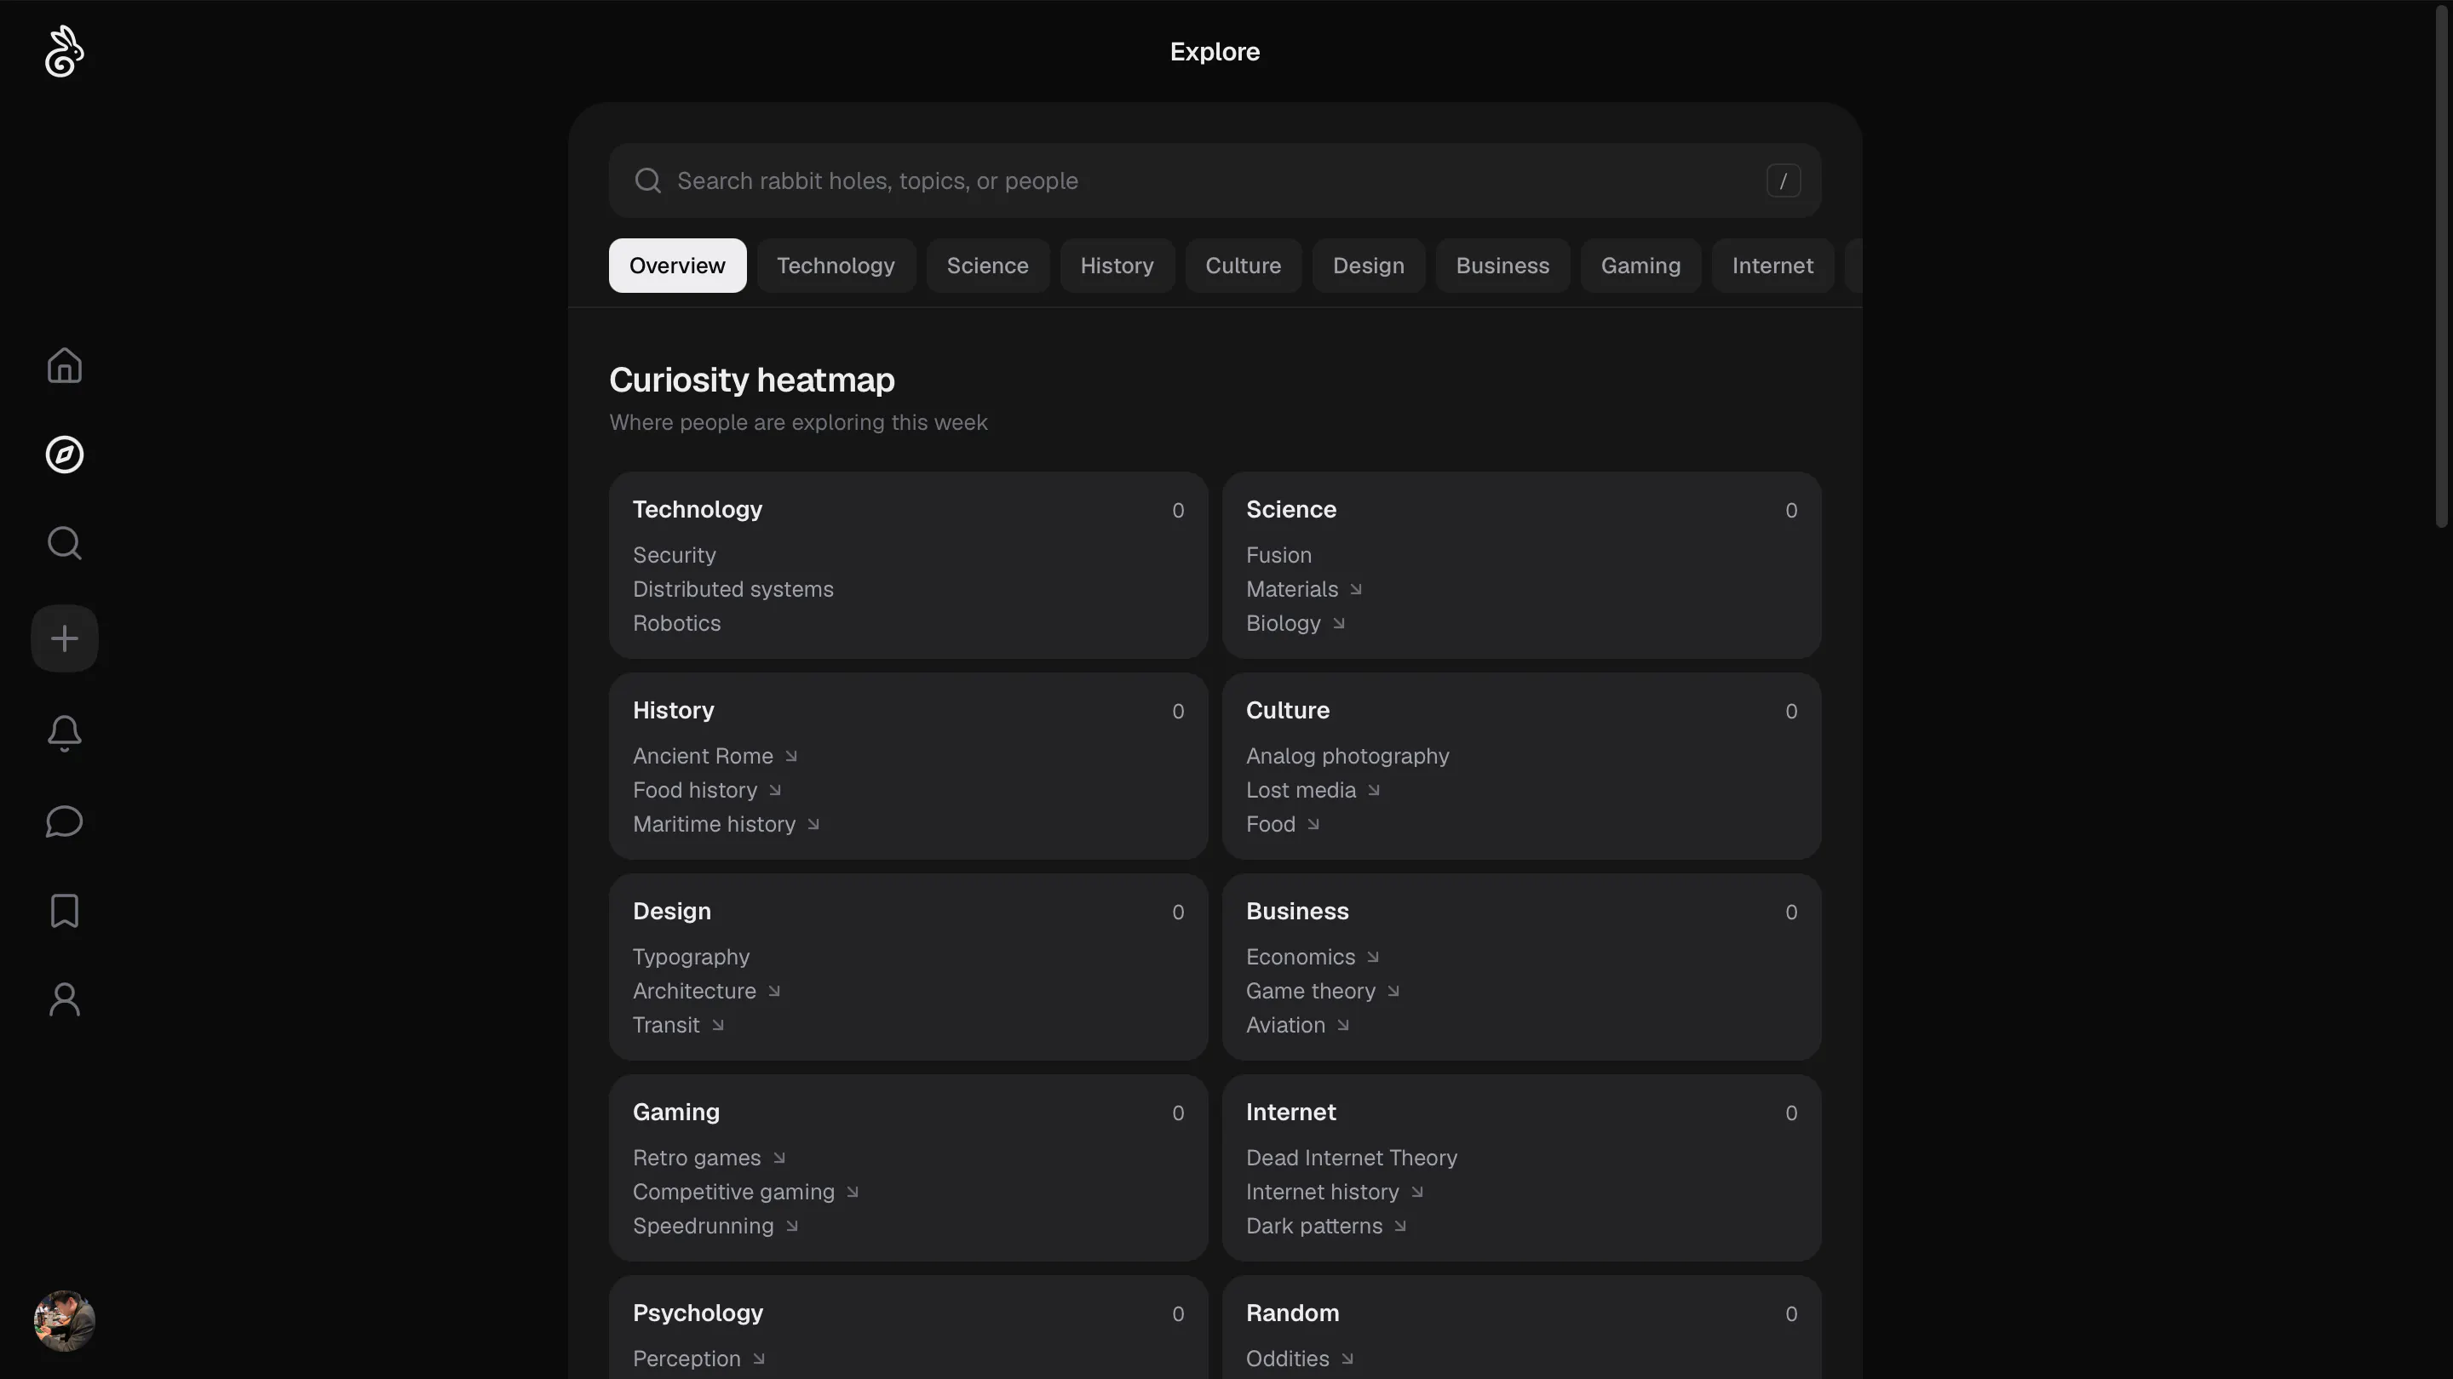Viewport: 2453px width, 1379px height.
Task: Open messages chat bubble icon
Action: coord(64,822)
